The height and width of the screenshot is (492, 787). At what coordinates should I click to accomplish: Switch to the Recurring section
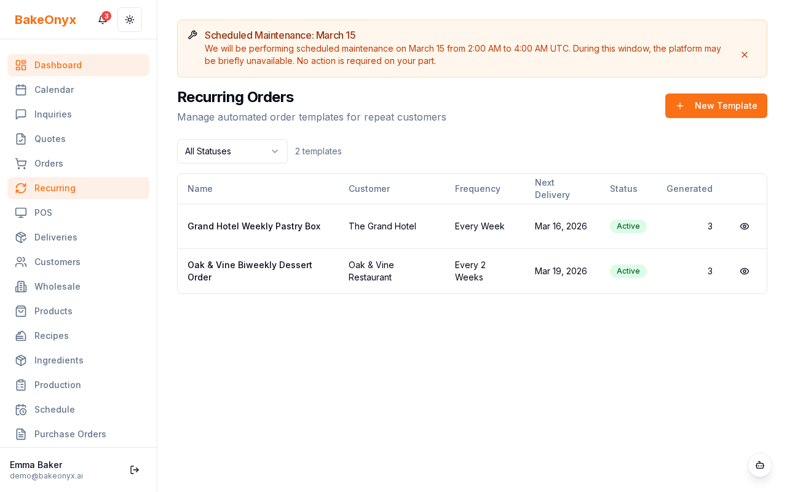pyautogui.click(x=55, y=188)
